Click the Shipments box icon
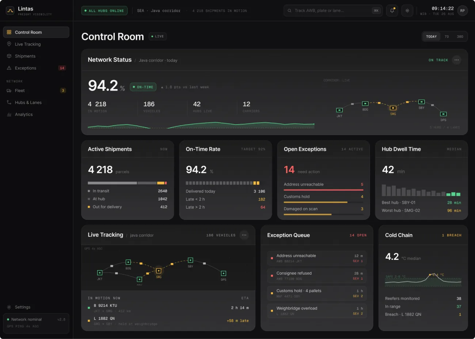Viewport: 475px width, 339px height. coord(9,56)
